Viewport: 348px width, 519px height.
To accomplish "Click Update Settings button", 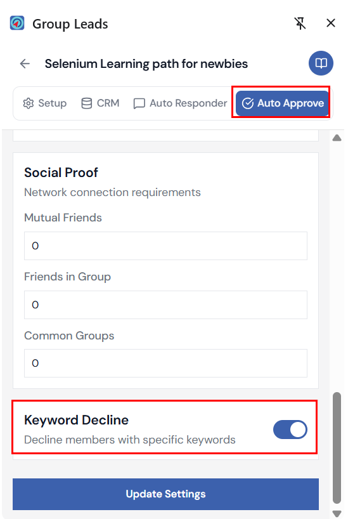I will [x=165, y=494].
